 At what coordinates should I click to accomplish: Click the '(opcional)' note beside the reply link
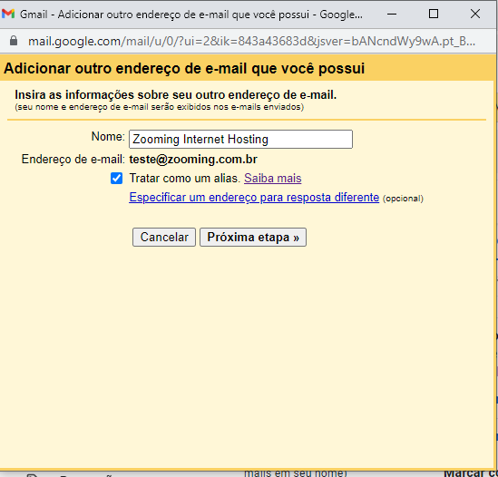(403, 199)
